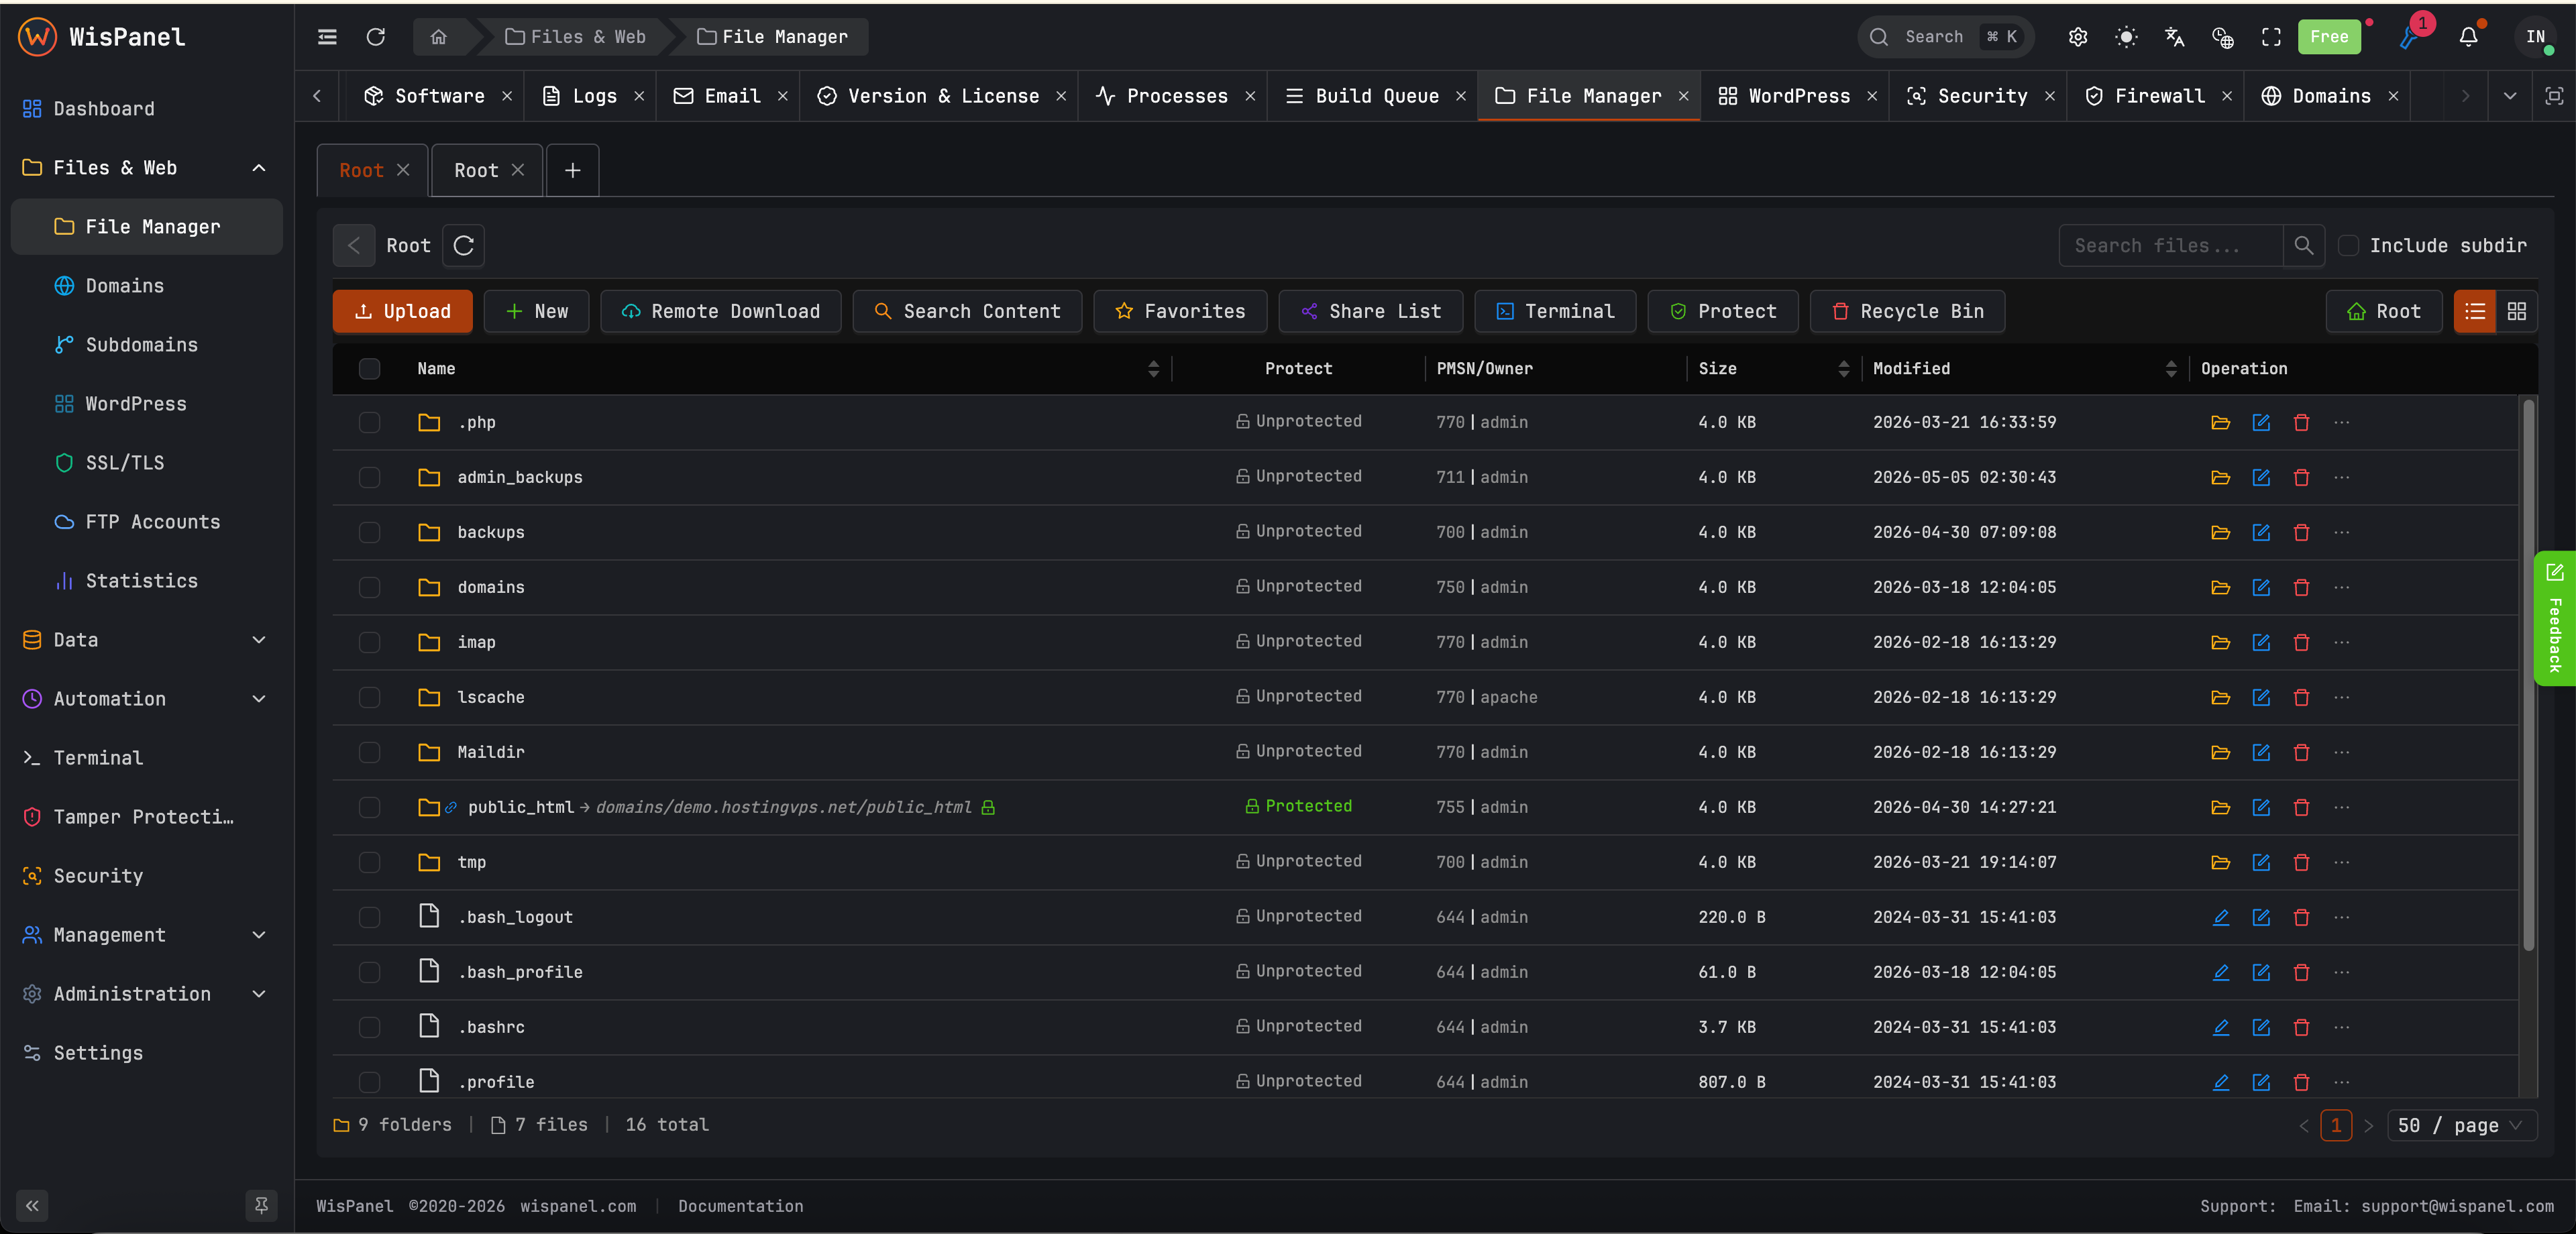Viewport: 2576px width, 1234px height.
Task: Click the file list vertical scrollbar
Action: pyautogui.click(x=2528, y=675)
